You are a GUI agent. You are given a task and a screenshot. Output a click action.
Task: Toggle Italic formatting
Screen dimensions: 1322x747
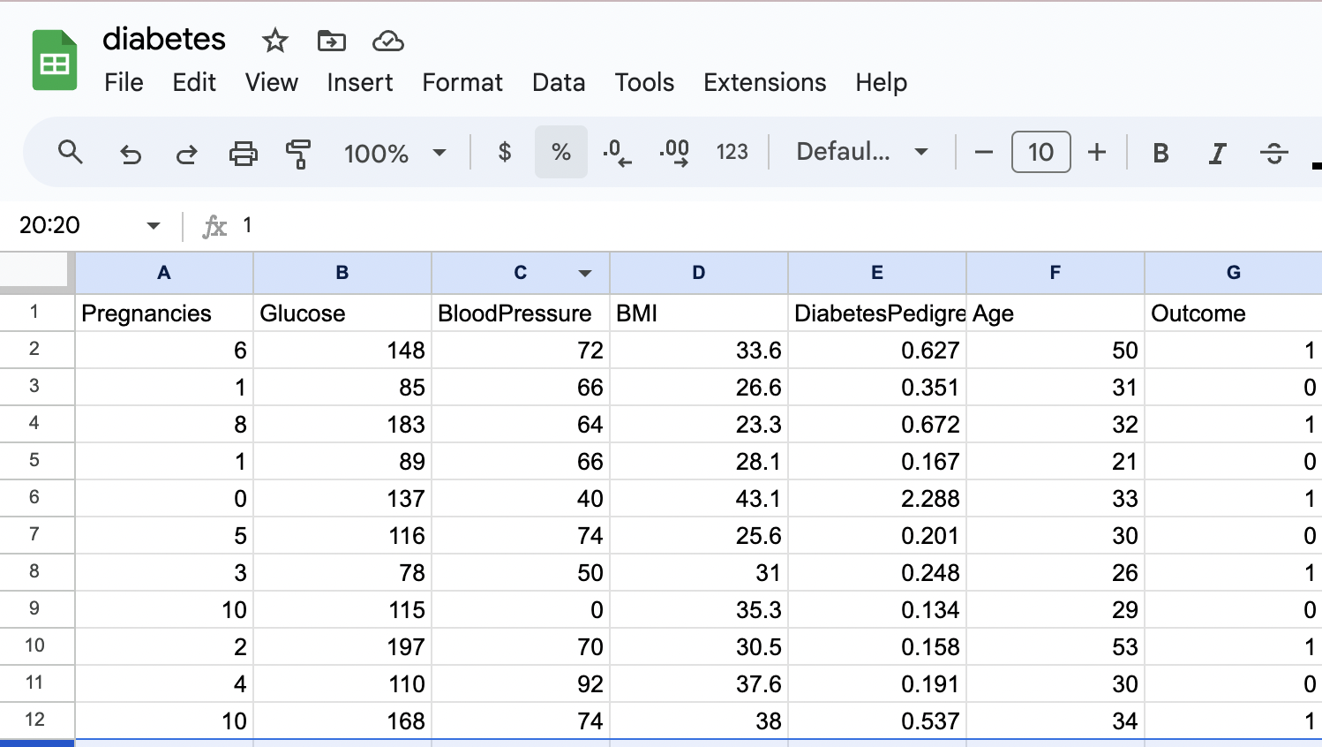pyautogui.click(x=1217, y=152)
